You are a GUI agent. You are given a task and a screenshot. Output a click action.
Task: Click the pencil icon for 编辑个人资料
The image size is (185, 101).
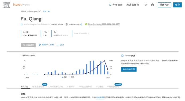coord(40,45)
